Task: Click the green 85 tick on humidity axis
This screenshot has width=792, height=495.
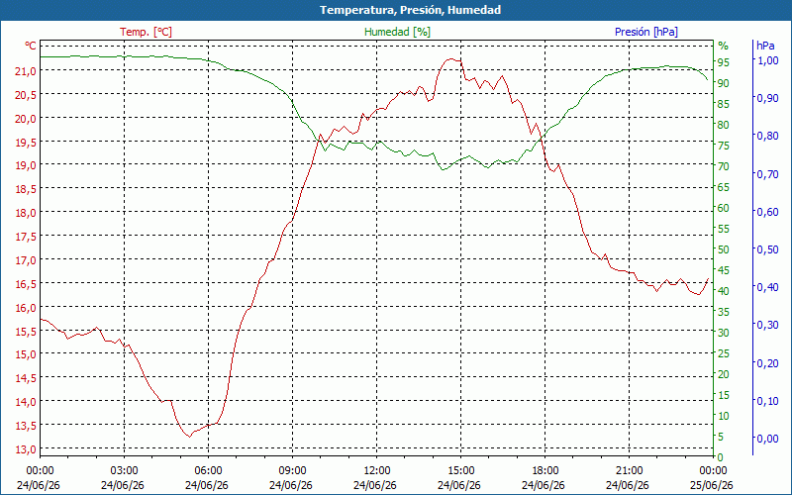Action: point(724,104)
